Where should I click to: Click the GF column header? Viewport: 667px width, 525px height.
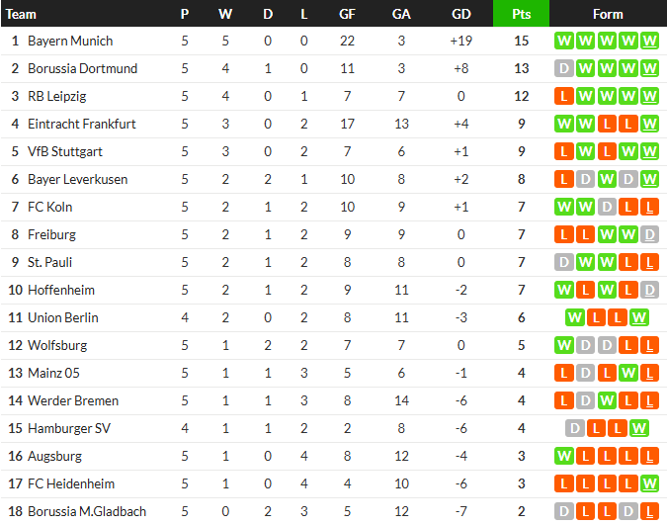point(347,14)
